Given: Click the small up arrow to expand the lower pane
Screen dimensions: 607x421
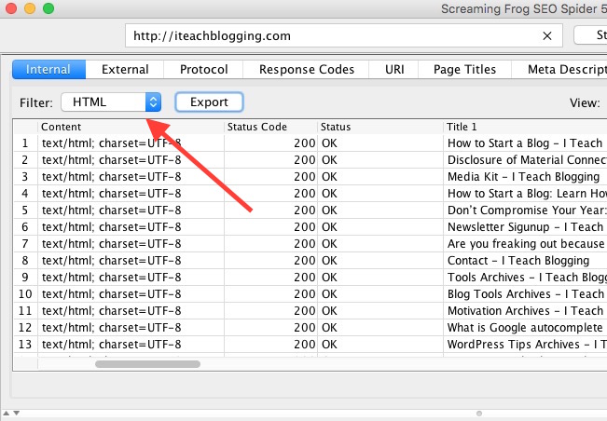Looking at the screenshot, I should [4, 414].
